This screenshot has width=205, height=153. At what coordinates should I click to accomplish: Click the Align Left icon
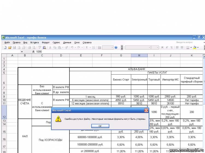point(177,47)
